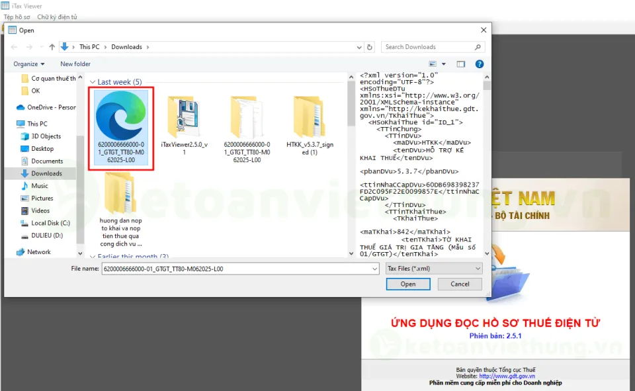Screen dimensions: 635x391
Task: Open the Chữ ký điện tử menu
Action: tap(57, 17)
